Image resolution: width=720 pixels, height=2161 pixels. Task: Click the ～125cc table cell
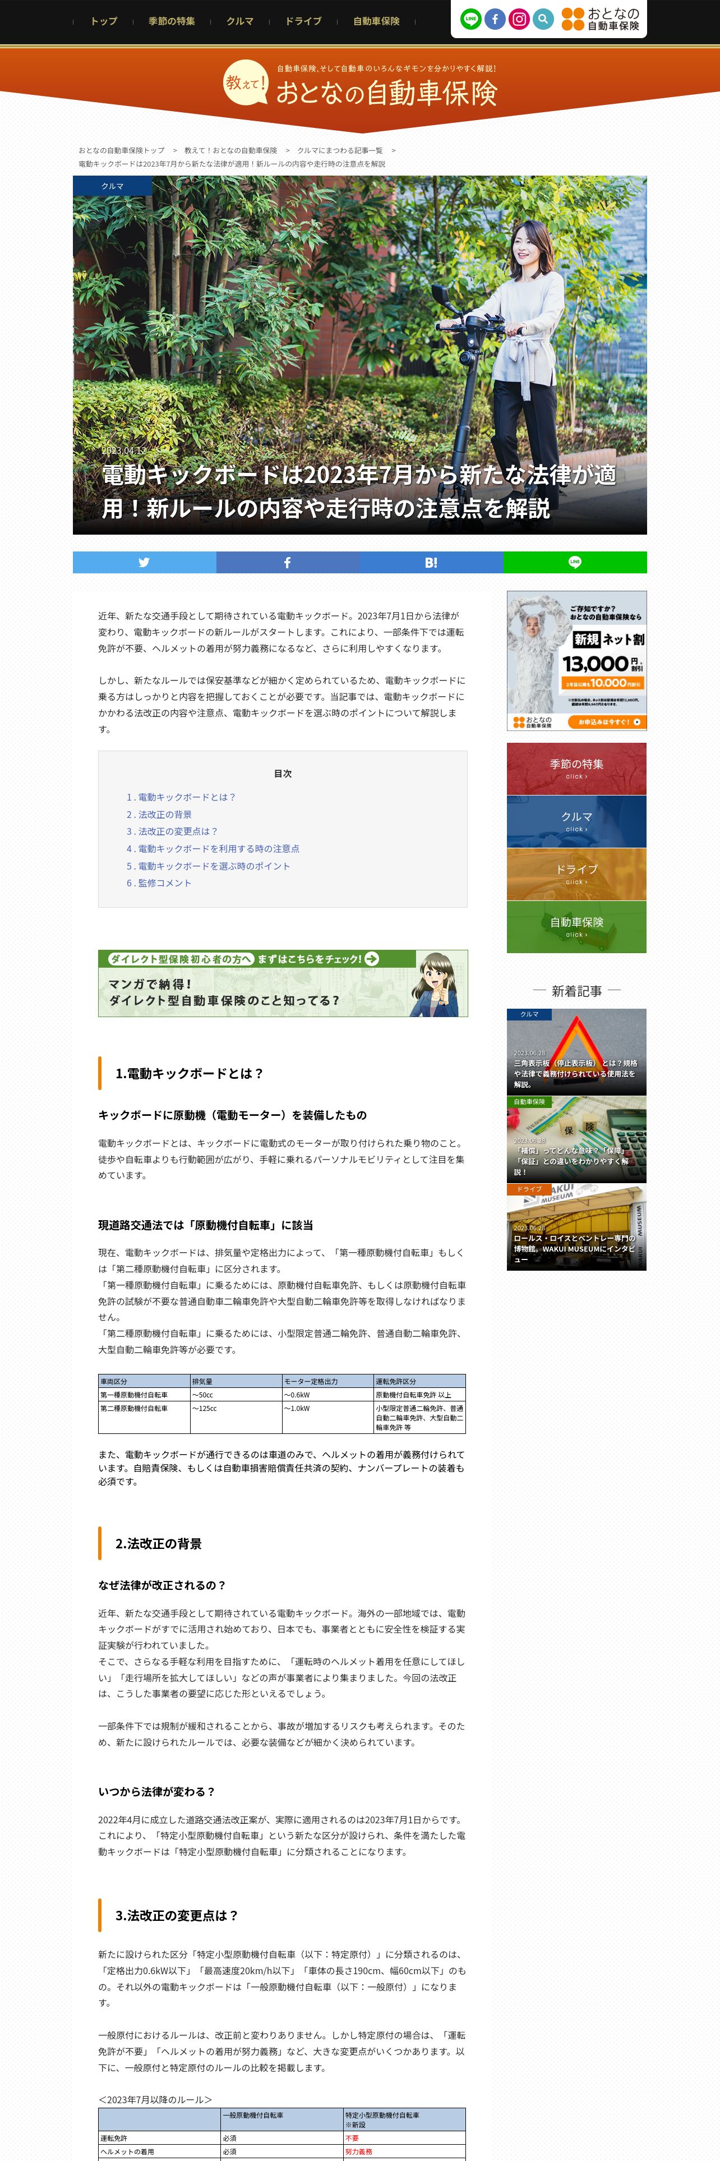[x=236, y=1418]
